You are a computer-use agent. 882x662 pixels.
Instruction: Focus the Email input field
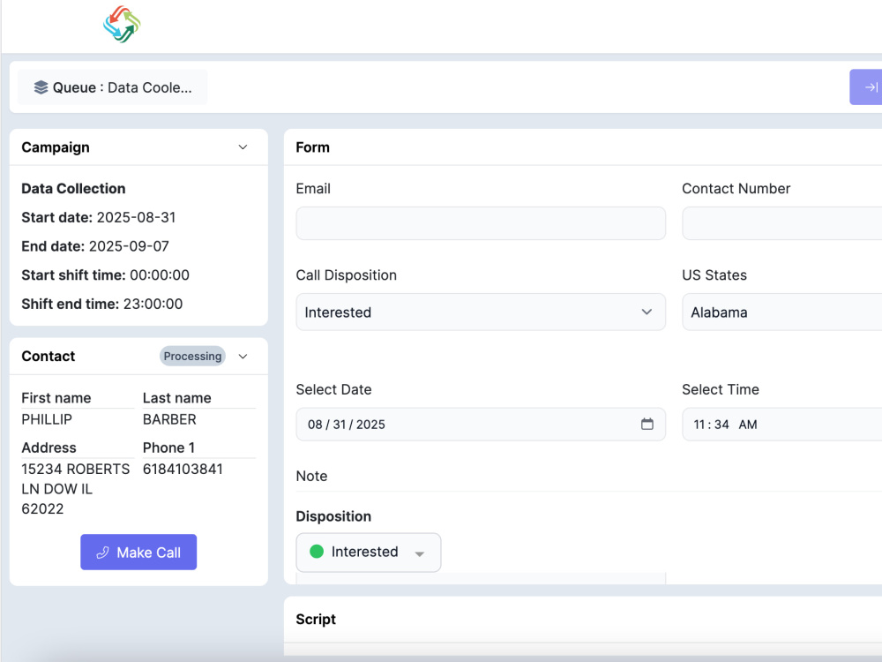[x=481, y=223]
